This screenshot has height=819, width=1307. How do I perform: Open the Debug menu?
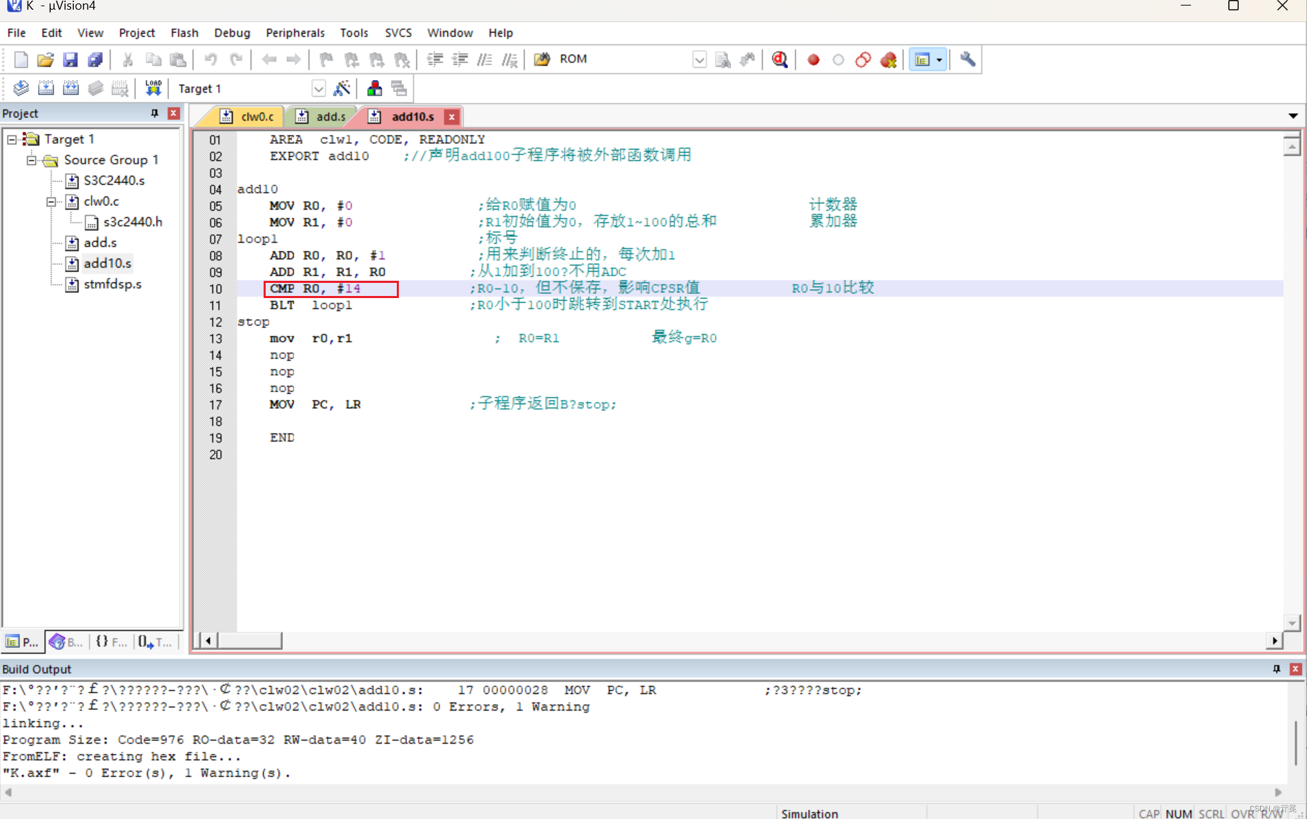tap(232, 32)
